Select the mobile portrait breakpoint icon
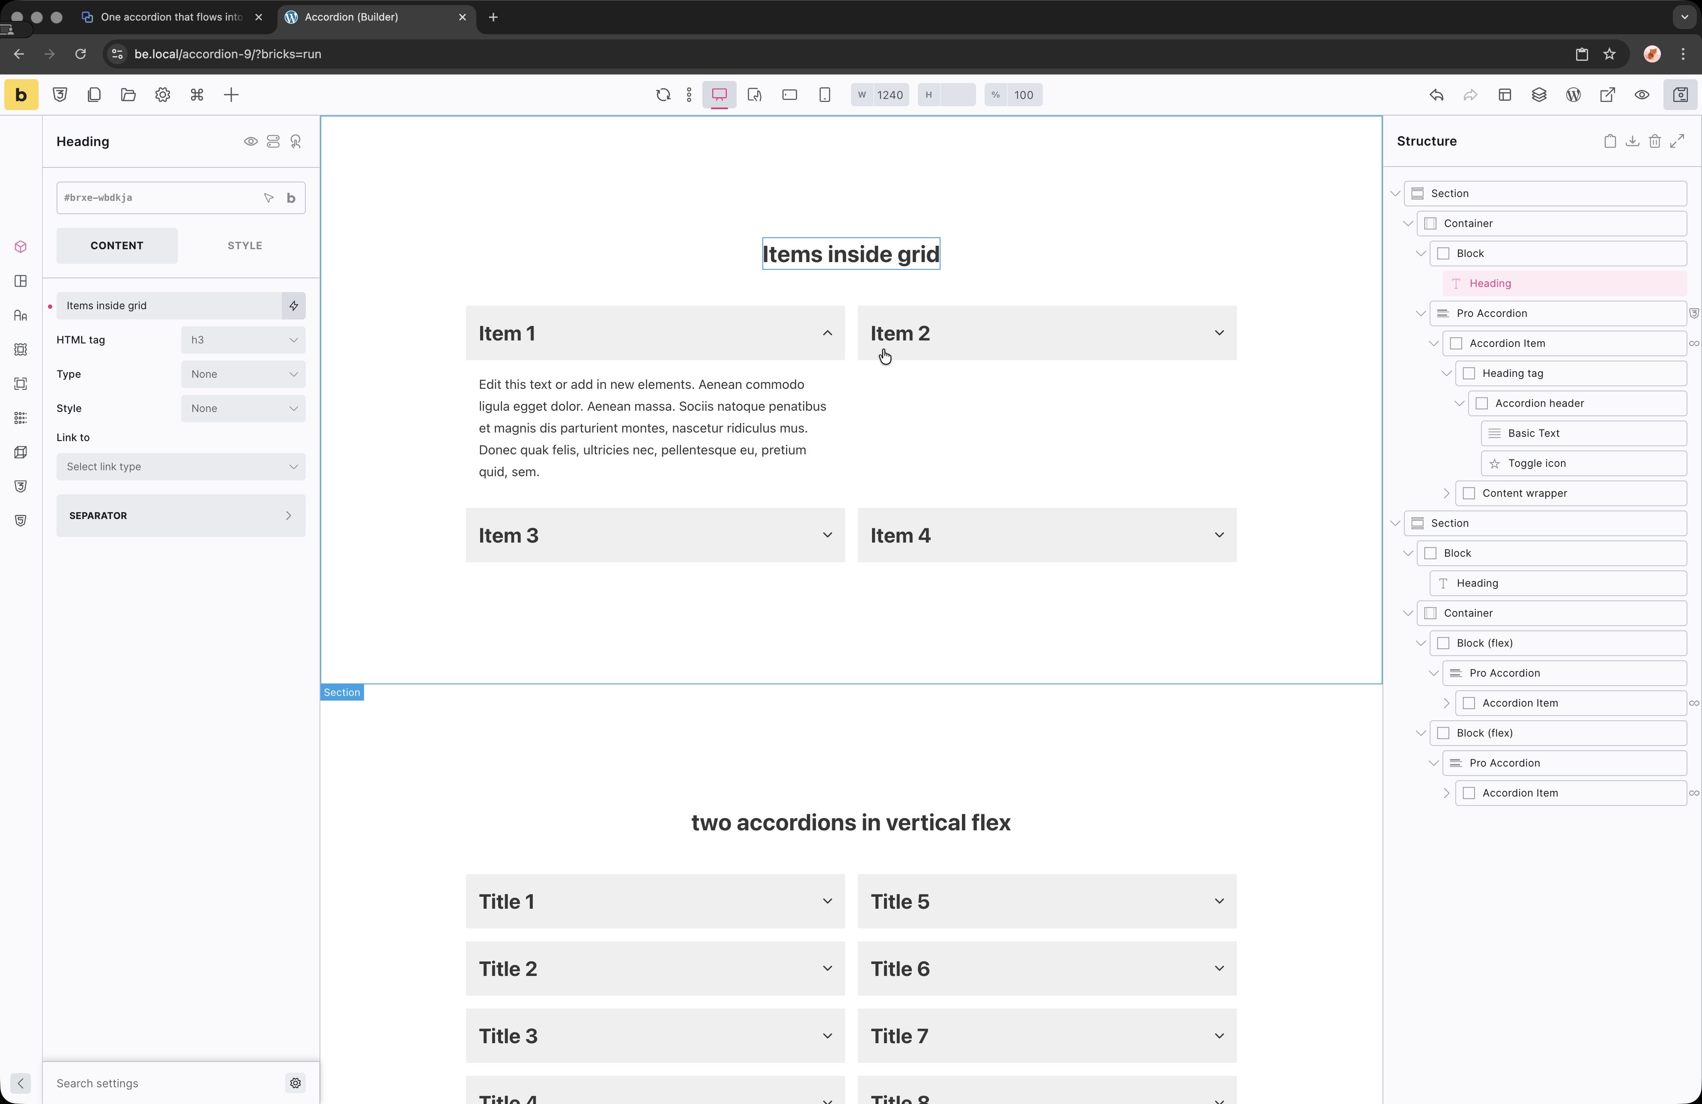The height and width of the screenshot is (1104, 1702). point(824,95)
